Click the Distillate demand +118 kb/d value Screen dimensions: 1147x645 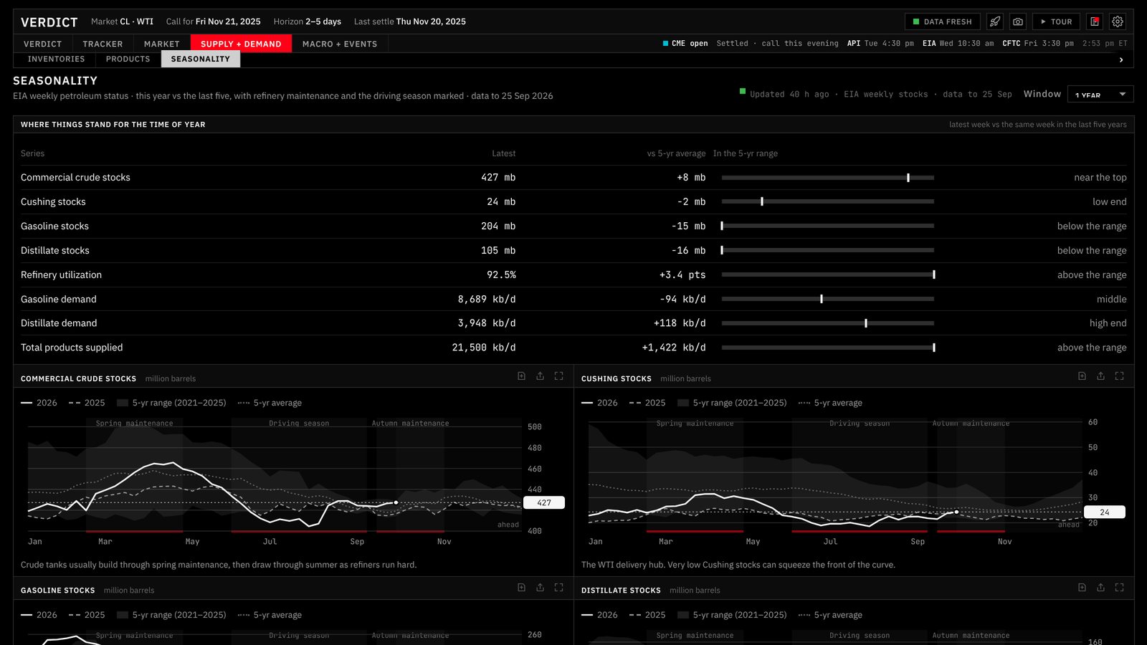tap(680, 323)
